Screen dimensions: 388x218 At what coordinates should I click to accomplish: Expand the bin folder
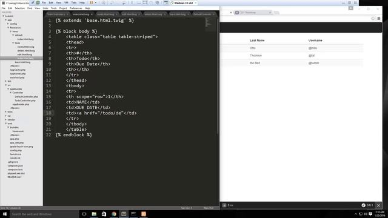coord(5,81)
